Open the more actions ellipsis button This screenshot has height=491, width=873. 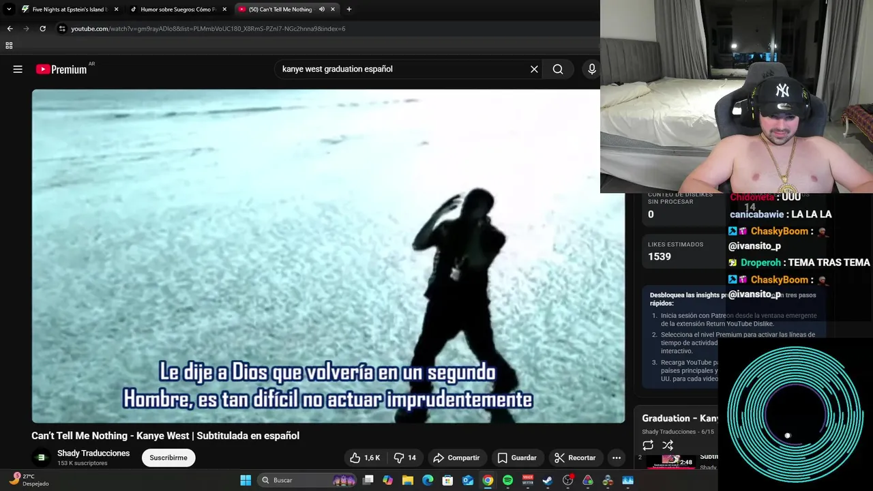tap(617, 458)
